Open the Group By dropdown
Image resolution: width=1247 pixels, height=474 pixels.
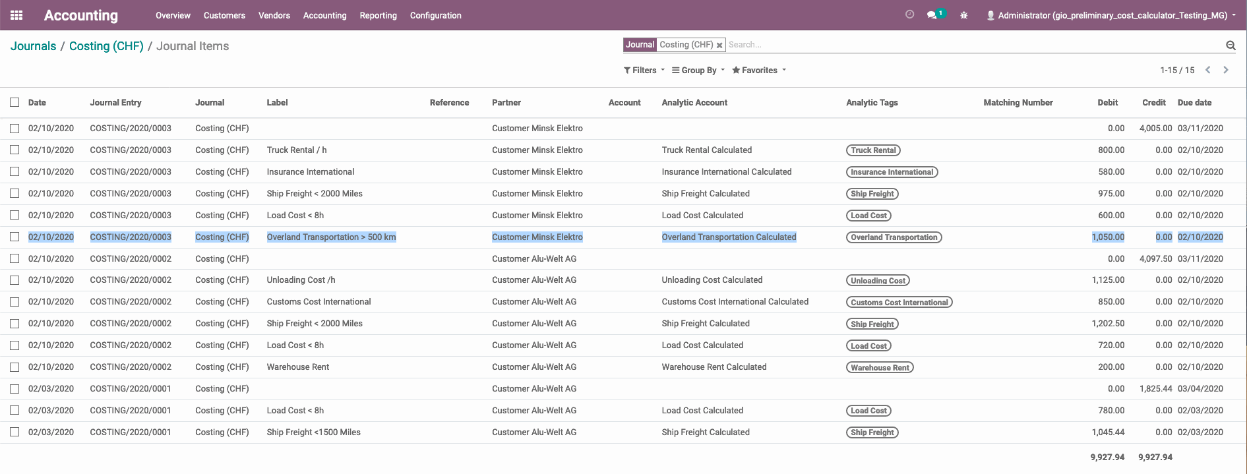[x=698, y=71]
